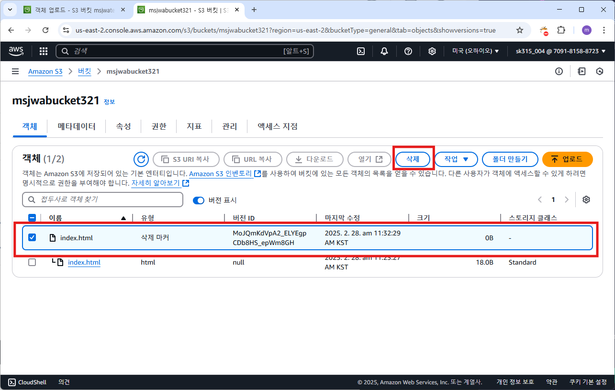Open the AWS services grid menu
The height and width of the screenshot is (390, 615).
[44, 51]
